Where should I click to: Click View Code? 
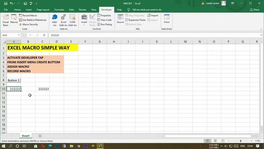point(104,20)
